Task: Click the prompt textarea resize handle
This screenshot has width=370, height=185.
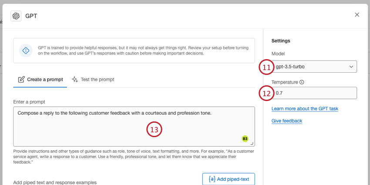Action: (x=252, y=144)
